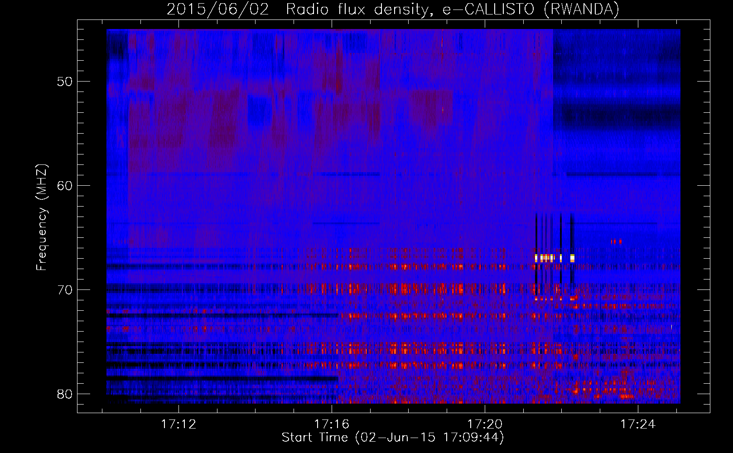Click the 70 MHz frequency tick label
The height and width of the screenshot is (453, 733).
pos(65,290)
